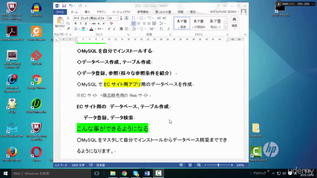Click the 日本語 language status button
The height and width of the screenshot is (178, 317).
coord(101,165)
